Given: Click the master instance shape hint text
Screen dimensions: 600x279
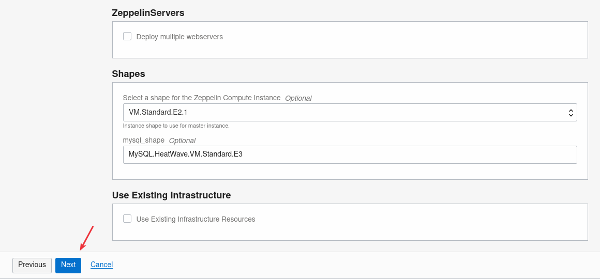Looking at the screenshot, I should [x=176, y=126].
